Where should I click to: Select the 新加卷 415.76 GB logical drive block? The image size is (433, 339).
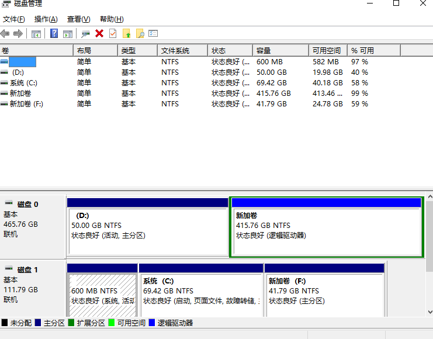coord(327,227)
